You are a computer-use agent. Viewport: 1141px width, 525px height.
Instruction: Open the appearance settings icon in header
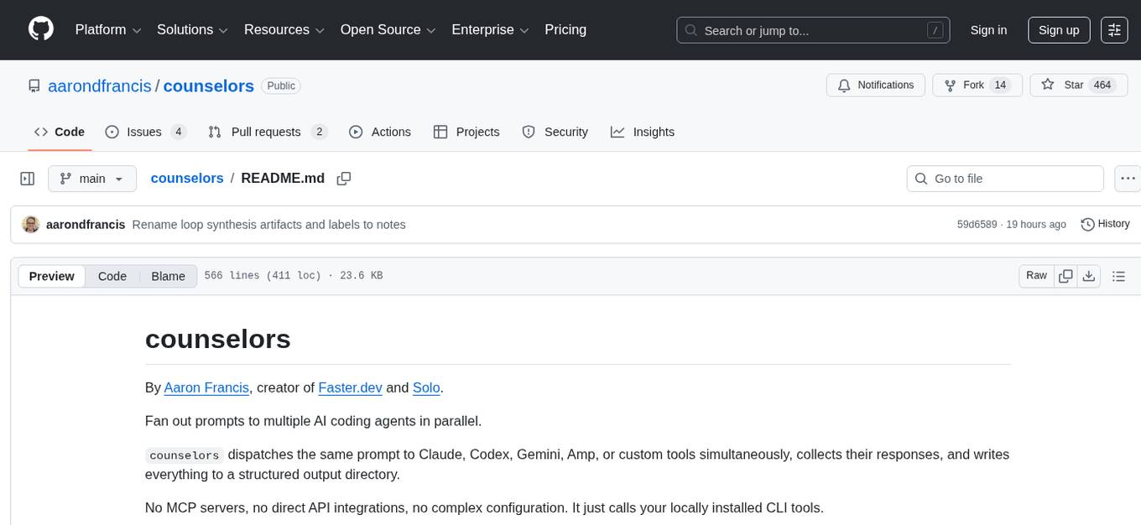(x=1114, y=30)
